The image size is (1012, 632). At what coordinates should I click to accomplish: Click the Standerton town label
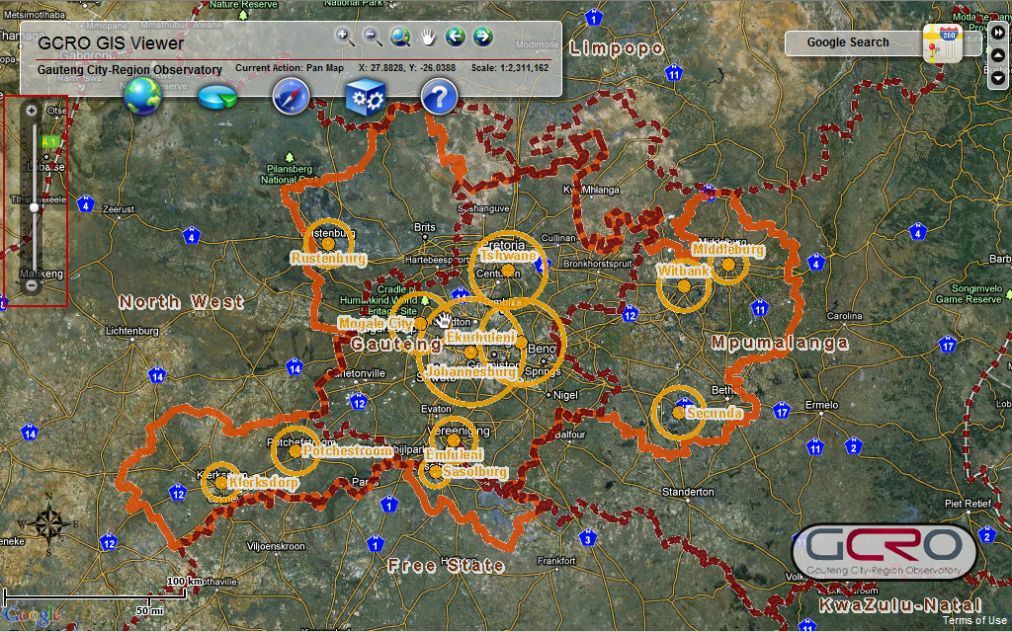click(x=688, y=492)
